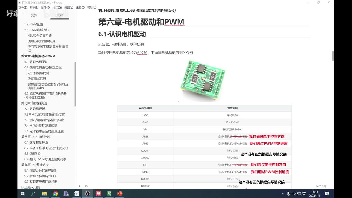Viewport: 352px width, 198px height.
Task: Open the red keyboard-grid taskbar app
Action: (x=98, y=194)
